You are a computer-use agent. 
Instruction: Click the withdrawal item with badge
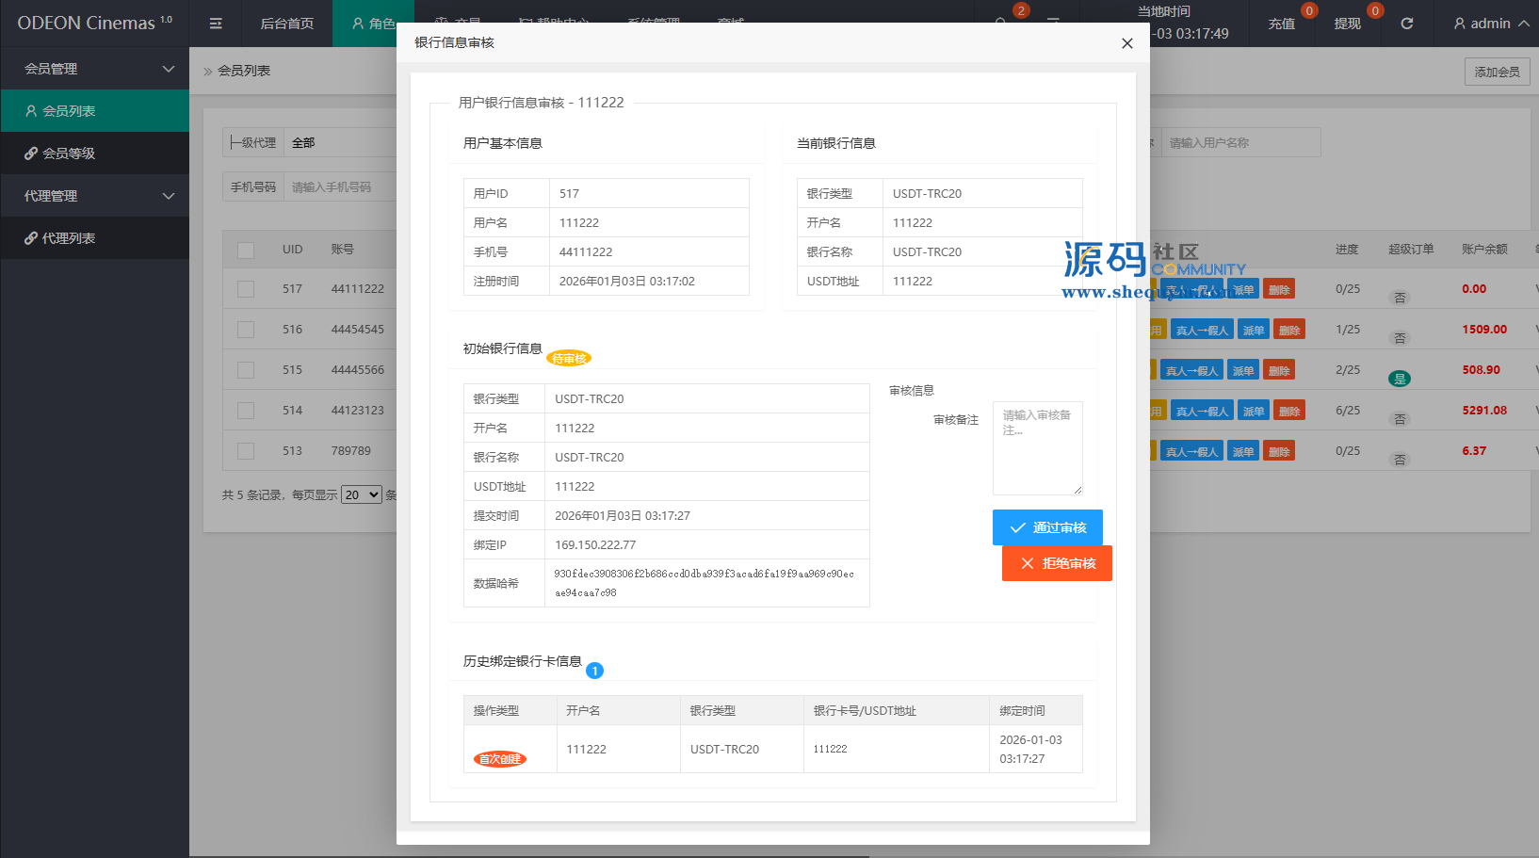coord(1347,24)
